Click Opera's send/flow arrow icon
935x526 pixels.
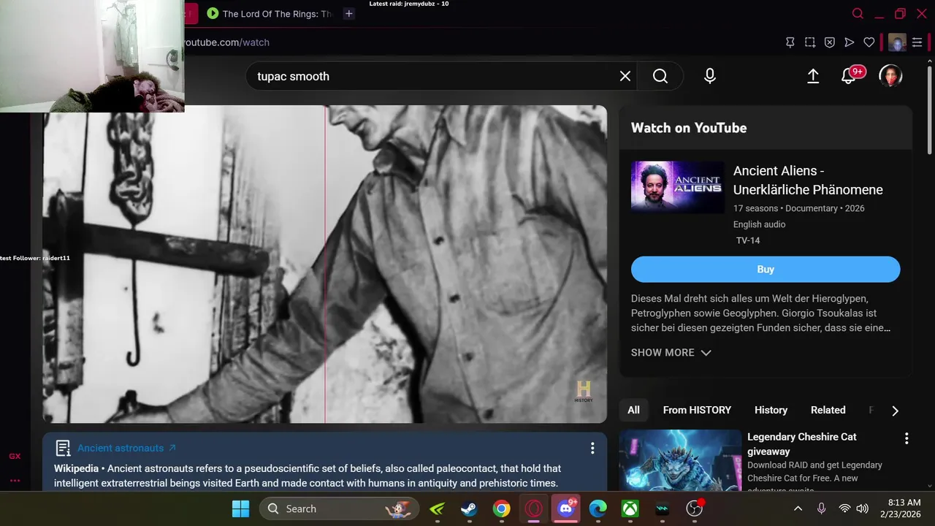coord(850,42)
